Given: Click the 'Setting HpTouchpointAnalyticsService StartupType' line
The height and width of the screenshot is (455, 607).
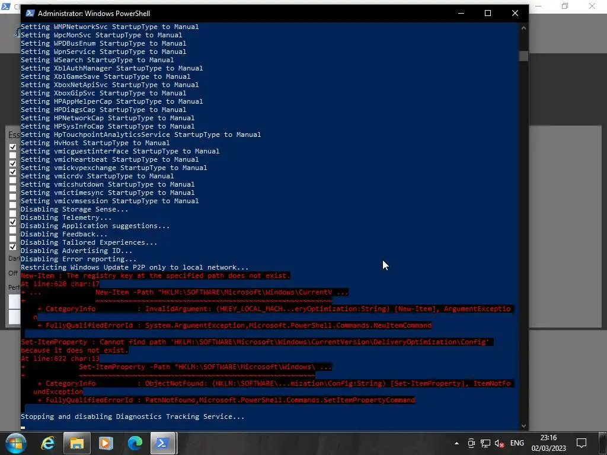Looking at the screenshot, I should (x=141, y=134).
